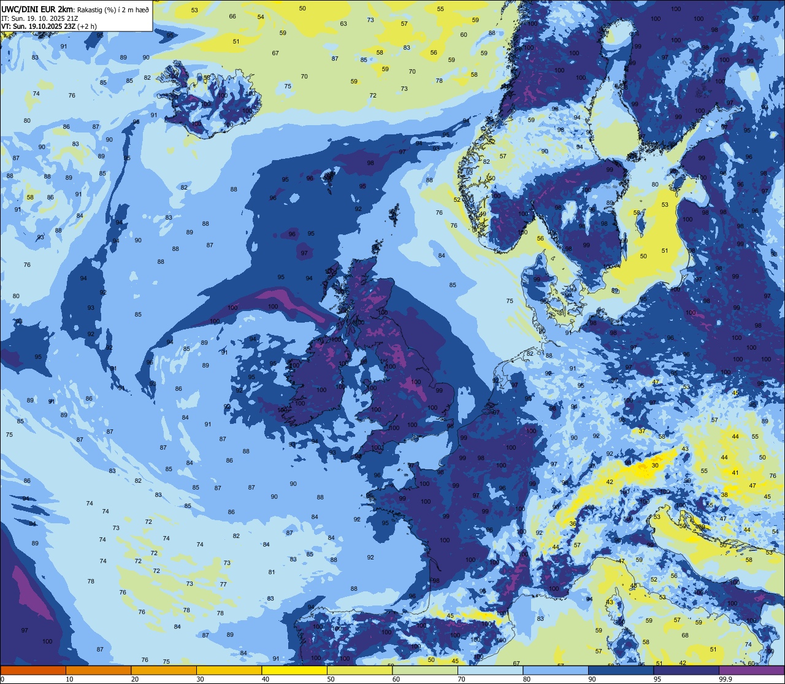Viewport: 785px width, 684px height.
Task: Click the 20–30 amber legend swatch
Action: (x=164, y=670)
